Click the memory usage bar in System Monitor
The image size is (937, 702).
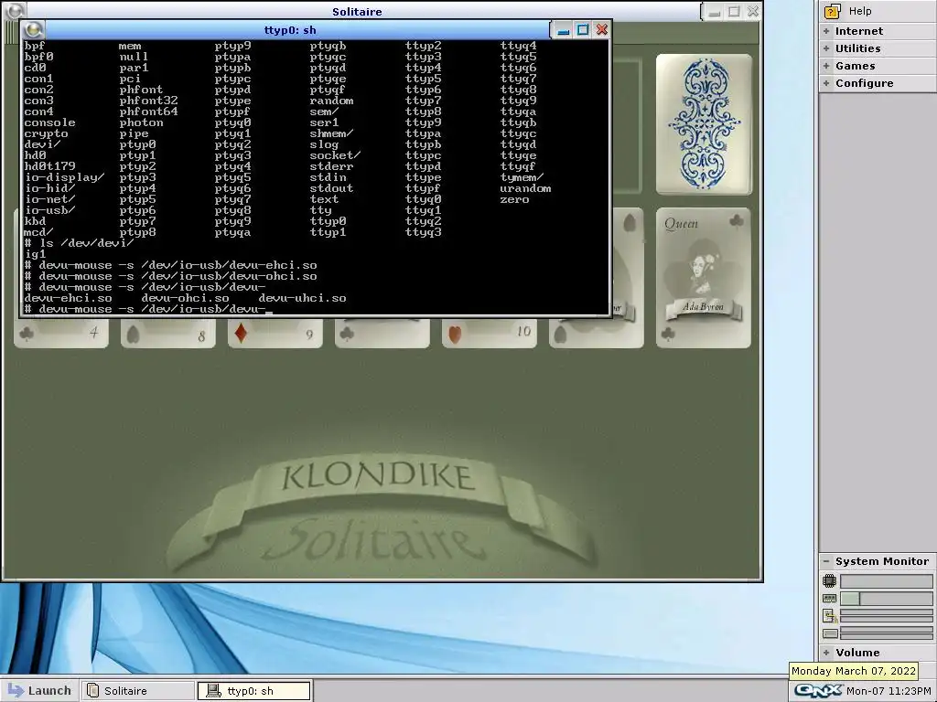point(886,598)
